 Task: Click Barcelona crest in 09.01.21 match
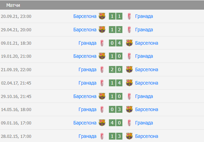129,43
